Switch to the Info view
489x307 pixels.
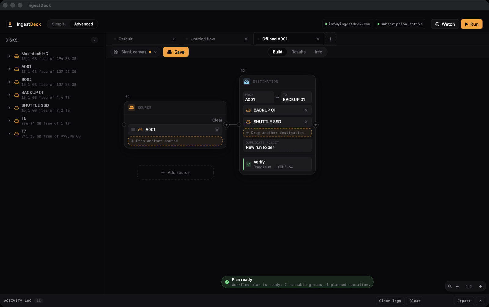coord(318,52)
